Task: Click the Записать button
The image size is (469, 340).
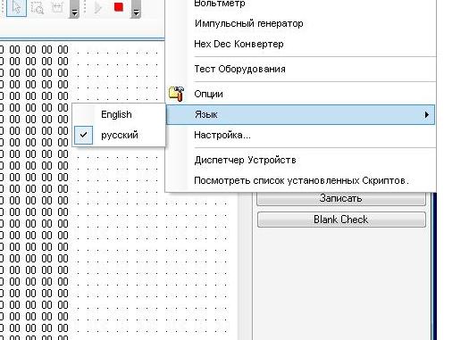Action: (341, 198)
